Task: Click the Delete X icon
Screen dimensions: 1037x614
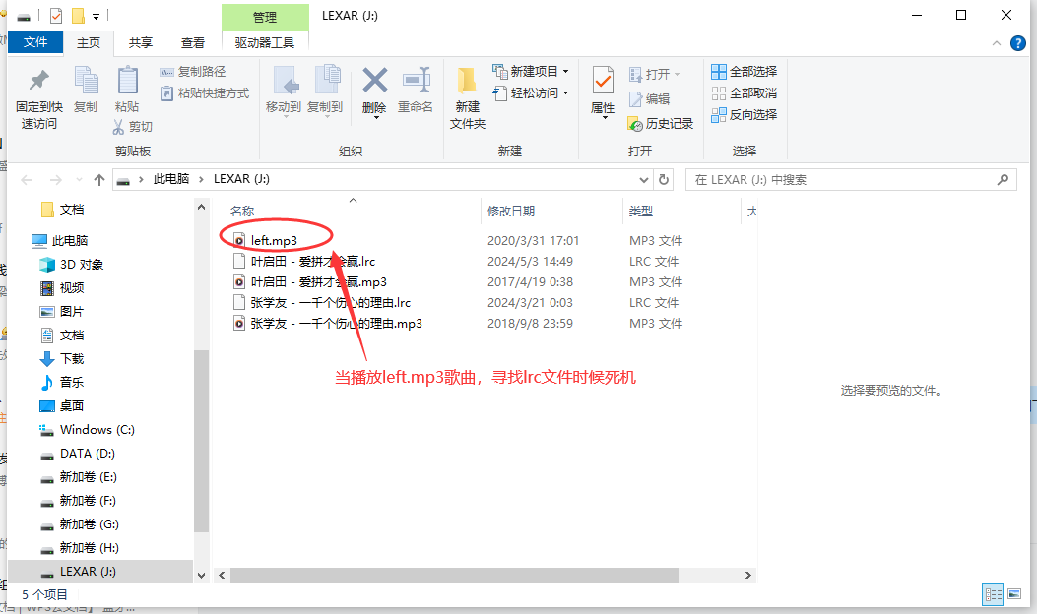Action: pyautogui.click(x=374, y=81)
